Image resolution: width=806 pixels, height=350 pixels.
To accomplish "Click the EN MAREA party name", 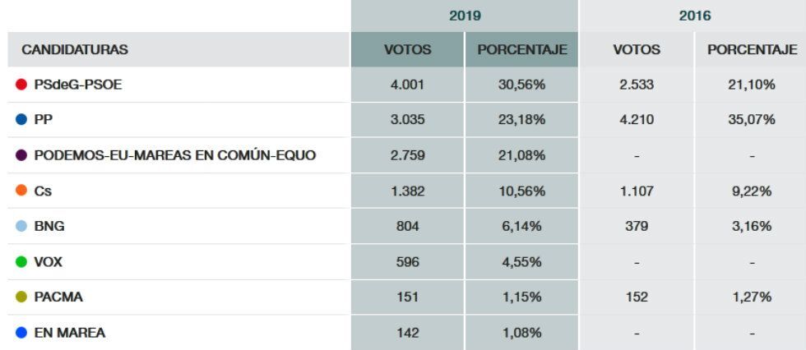I will (69, 333).
